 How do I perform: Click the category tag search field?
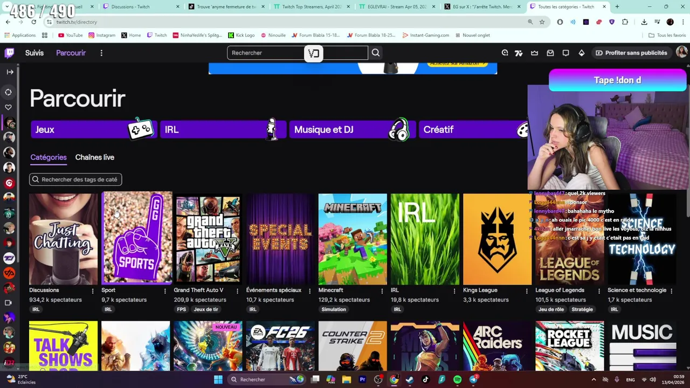pyautogui.click(x=75, y=179)
